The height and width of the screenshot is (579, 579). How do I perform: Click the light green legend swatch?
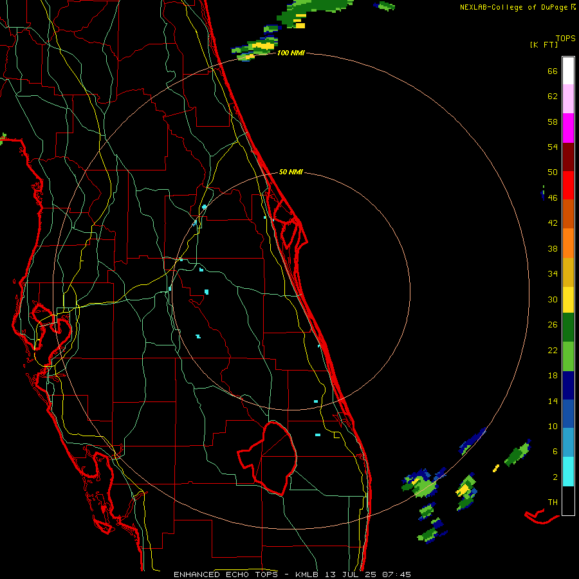point(568,356)
